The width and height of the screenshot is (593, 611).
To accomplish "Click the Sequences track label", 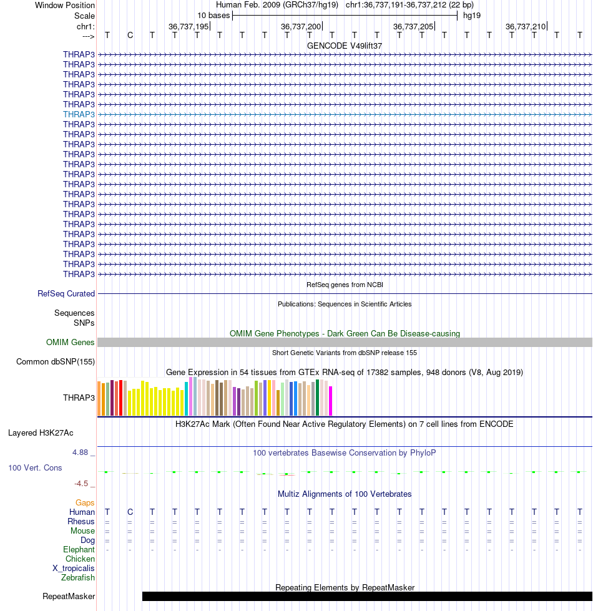I will tap(74, 313).
